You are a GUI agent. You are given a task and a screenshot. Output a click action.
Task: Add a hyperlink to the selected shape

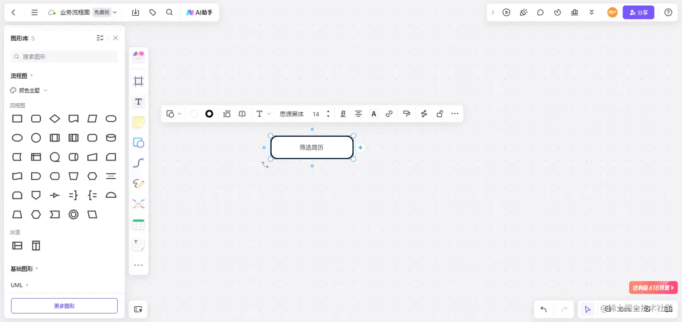coord(389,114)
